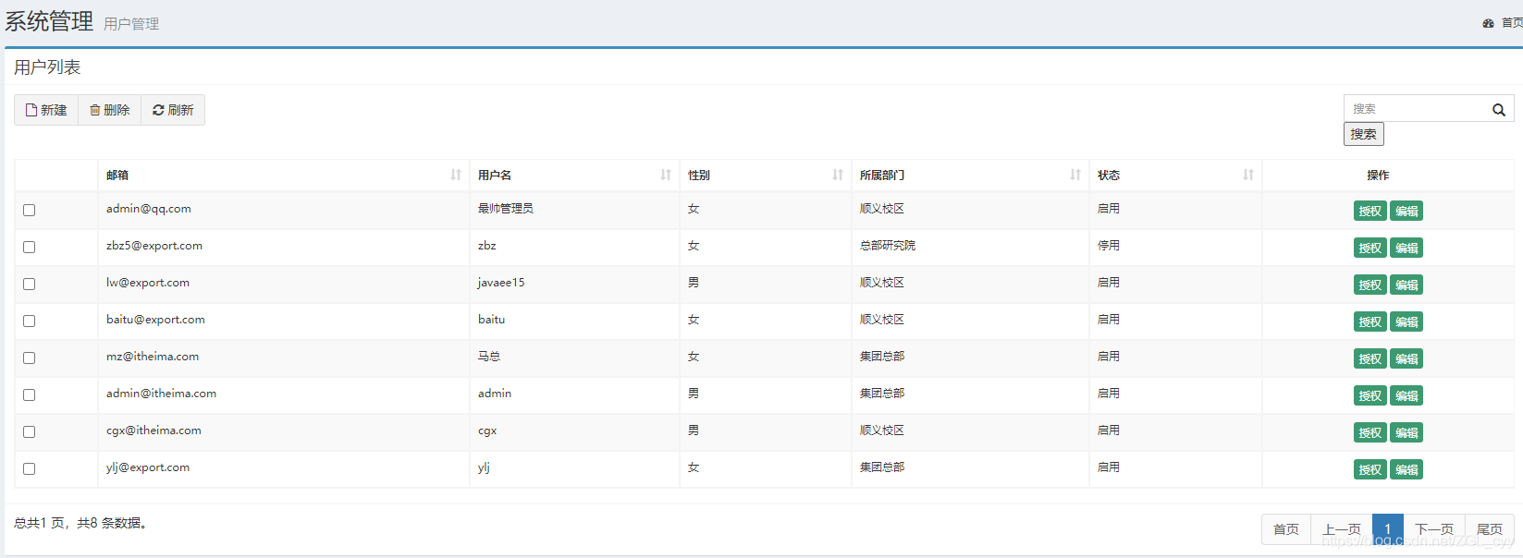The image size is (1523, 558).
Task: Go to the 首页 first page in pagination
Action: pos(1286,529)
